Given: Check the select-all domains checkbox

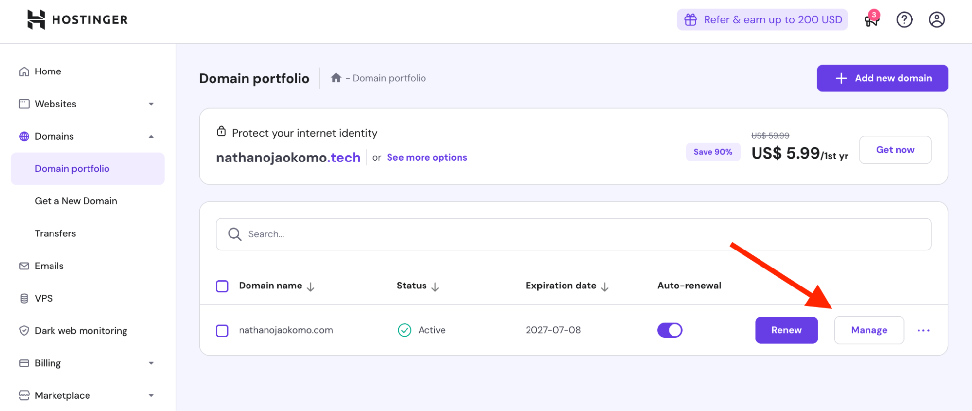Looking at the screenshot, I should pos(222,286).
